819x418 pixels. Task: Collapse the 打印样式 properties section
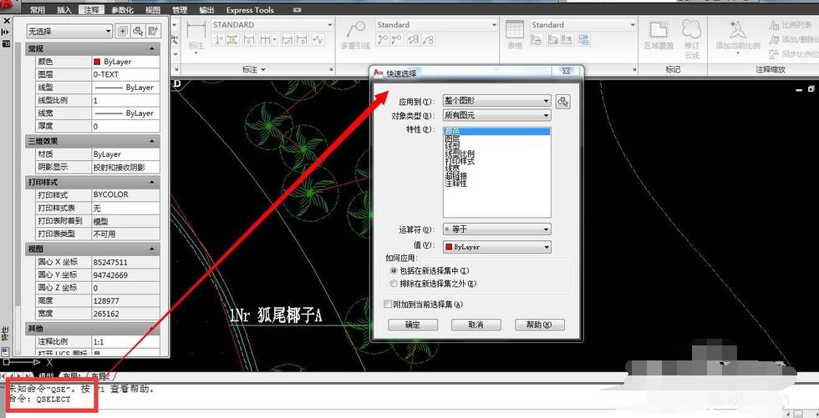point(152,182)
